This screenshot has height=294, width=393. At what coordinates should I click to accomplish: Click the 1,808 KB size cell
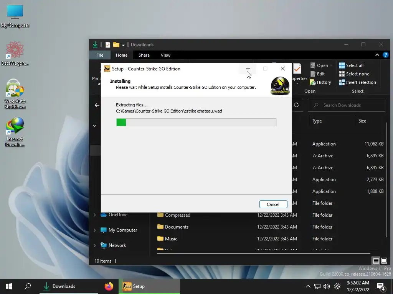375,191
